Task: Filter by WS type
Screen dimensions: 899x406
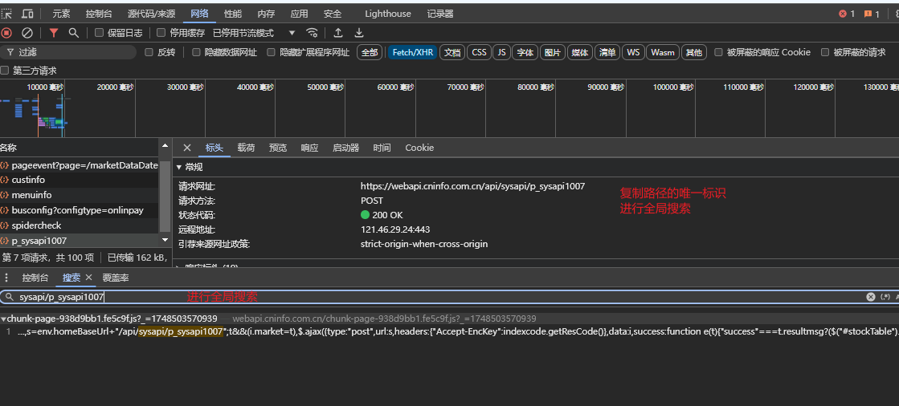Action: point(633,52)
